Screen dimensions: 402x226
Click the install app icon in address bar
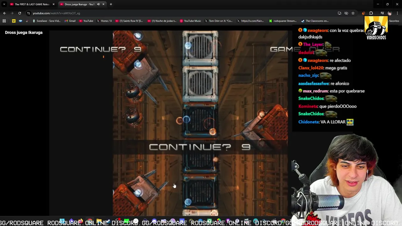point(340,13)
